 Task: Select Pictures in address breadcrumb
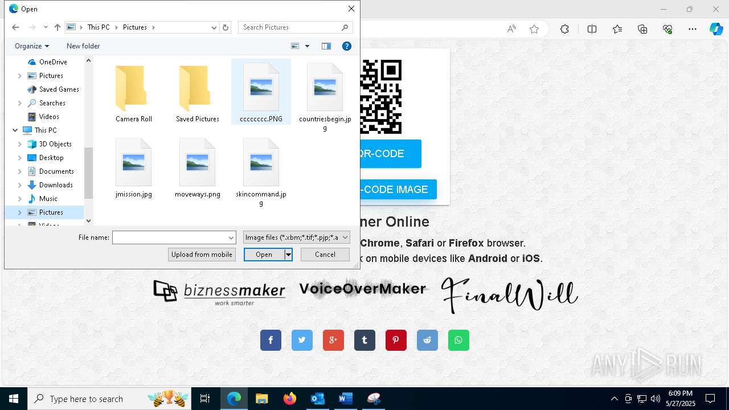[x=135, y=27]
